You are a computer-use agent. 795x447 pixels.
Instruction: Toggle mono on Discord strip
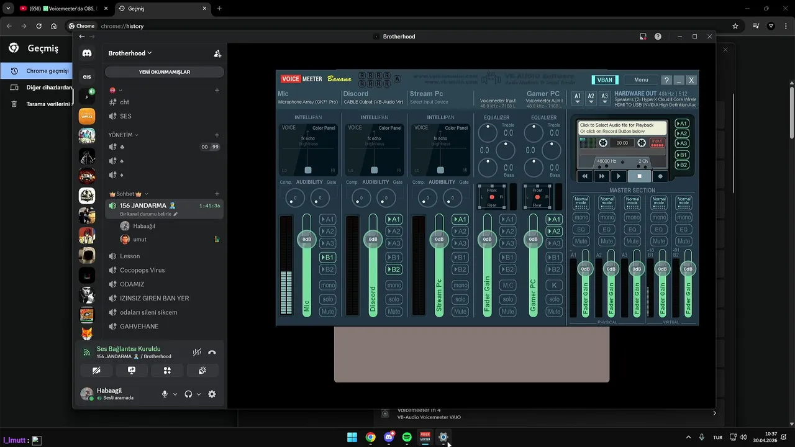394,286
